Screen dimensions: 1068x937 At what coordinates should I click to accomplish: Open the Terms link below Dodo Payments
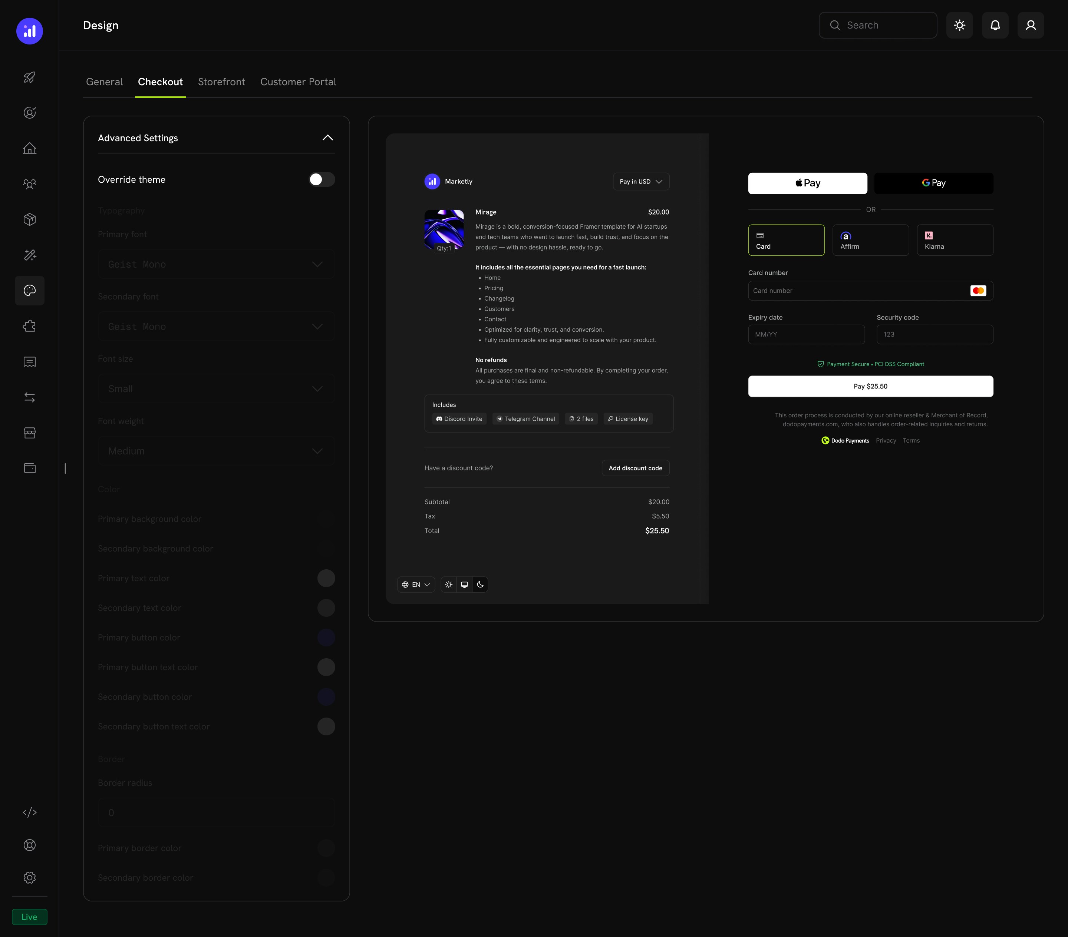[911, 440]
